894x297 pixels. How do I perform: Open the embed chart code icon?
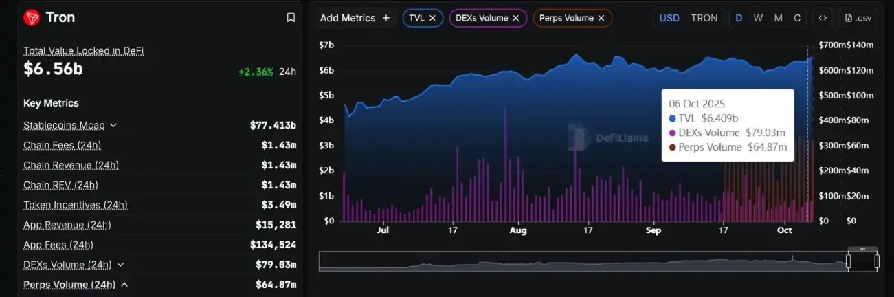coord(823,18)
